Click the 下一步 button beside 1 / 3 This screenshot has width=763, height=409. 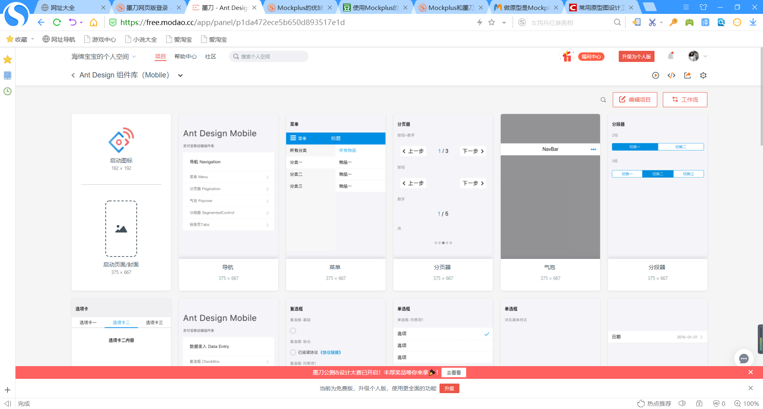pos(473,151)
